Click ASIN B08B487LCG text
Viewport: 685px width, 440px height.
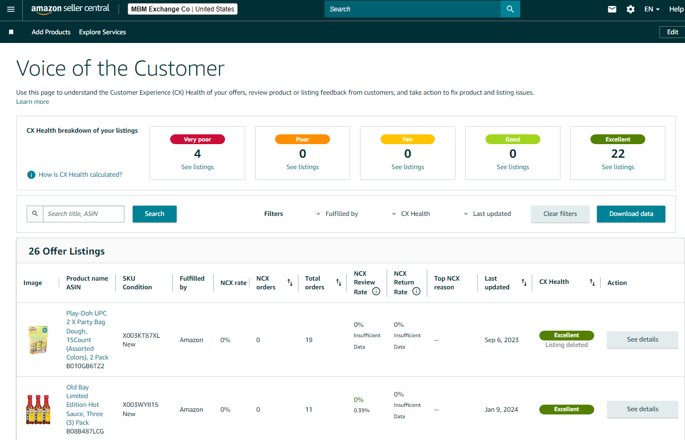coord(85,431)
